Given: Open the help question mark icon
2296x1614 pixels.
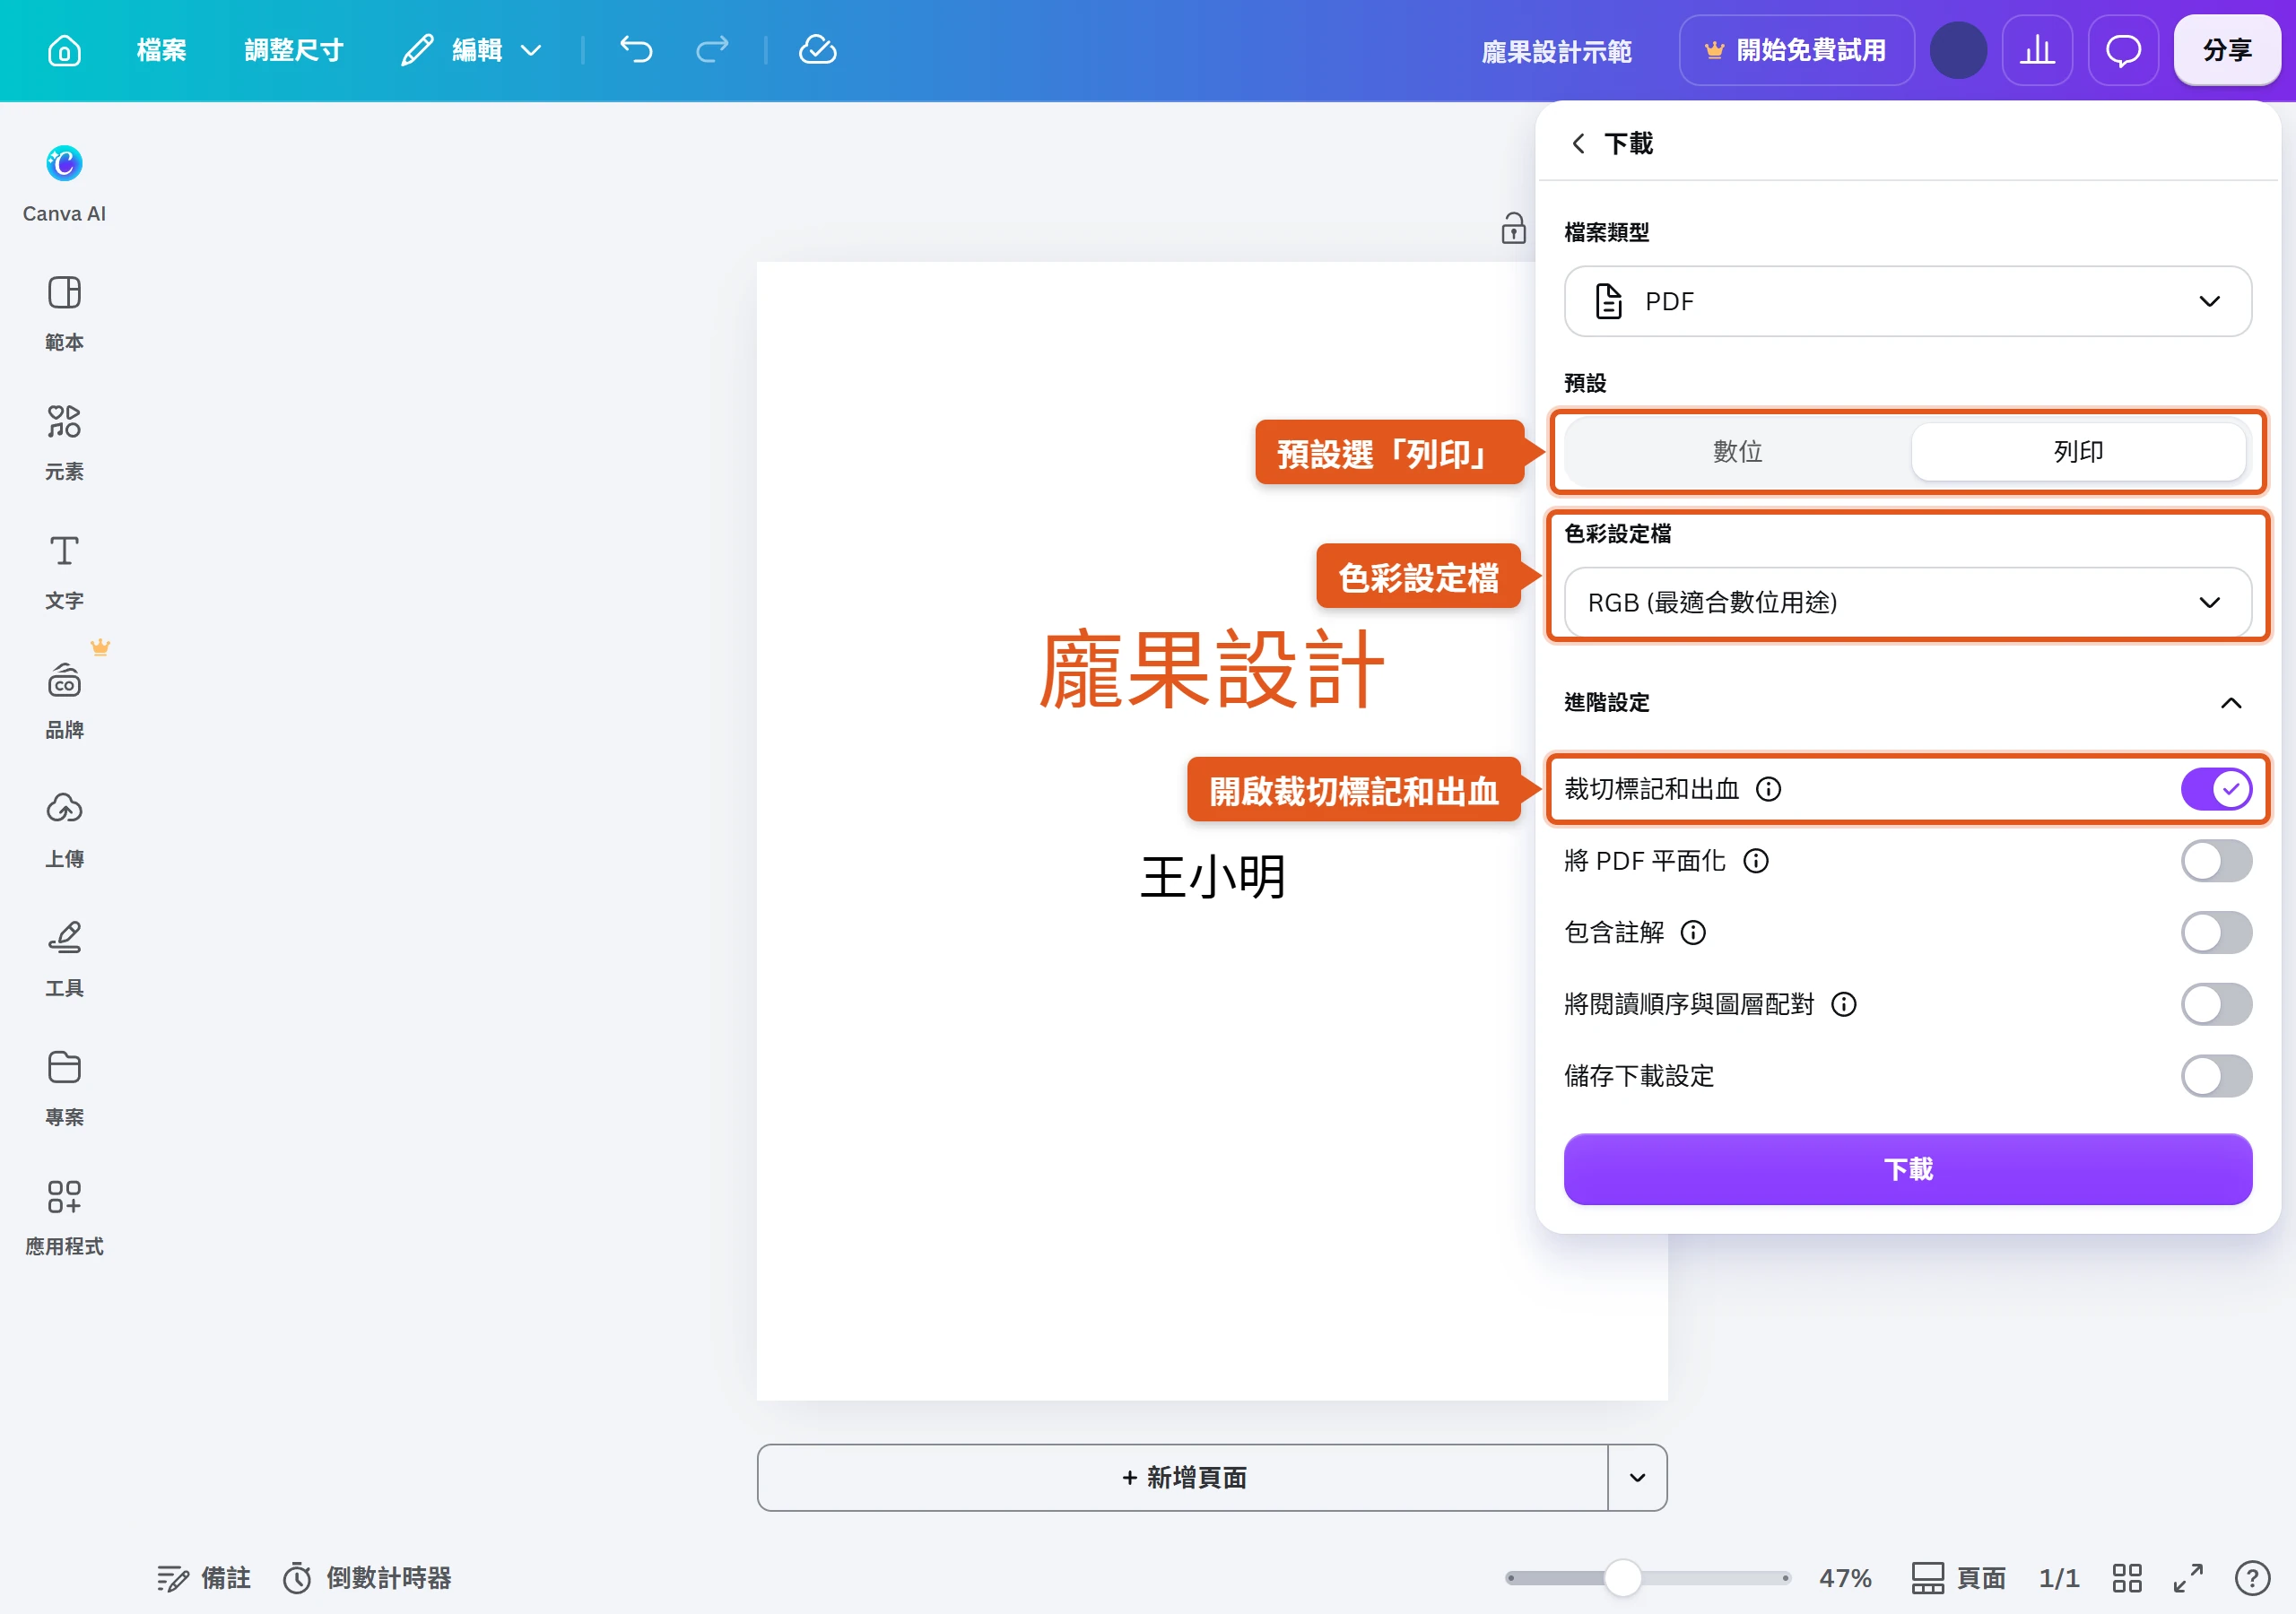Looking at the screenshot, I should pyautogui.click(x=2252, y=1578).
